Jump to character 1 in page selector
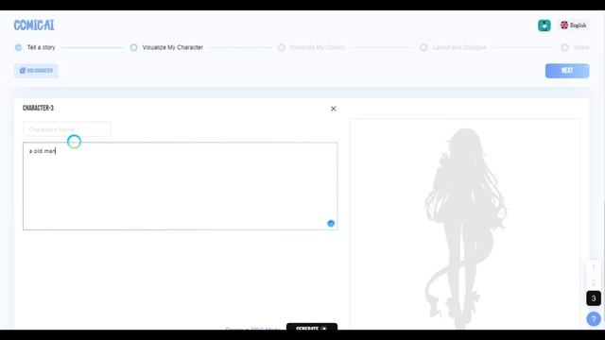Viewport: 605px width, 340px height. pyautogui.click(x=594, y=267)
